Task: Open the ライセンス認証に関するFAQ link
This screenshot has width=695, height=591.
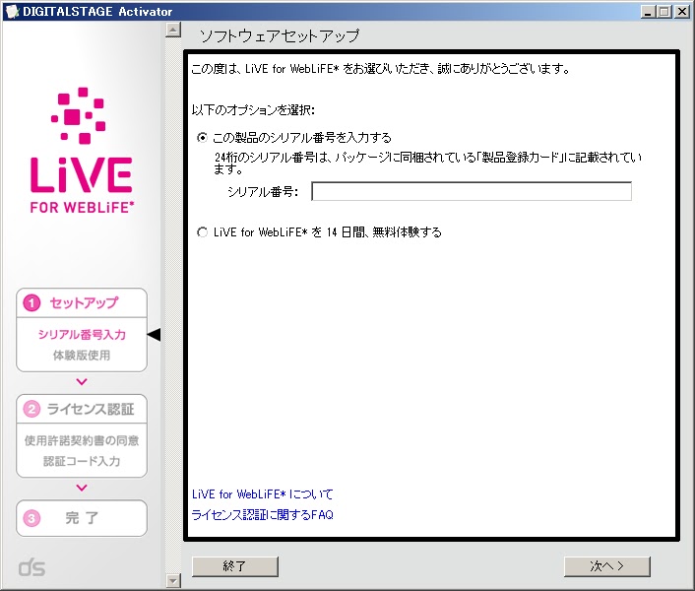Action: coord(263,515)
